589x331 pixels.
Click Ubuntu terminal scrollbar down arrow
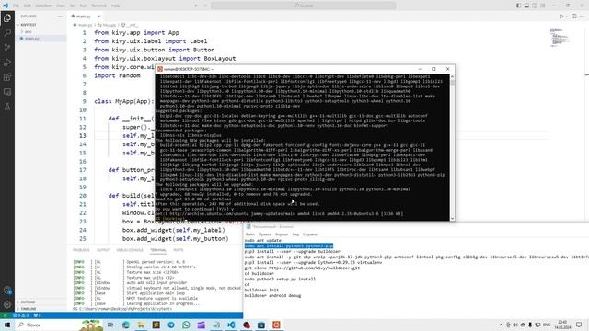coord(452,218)
